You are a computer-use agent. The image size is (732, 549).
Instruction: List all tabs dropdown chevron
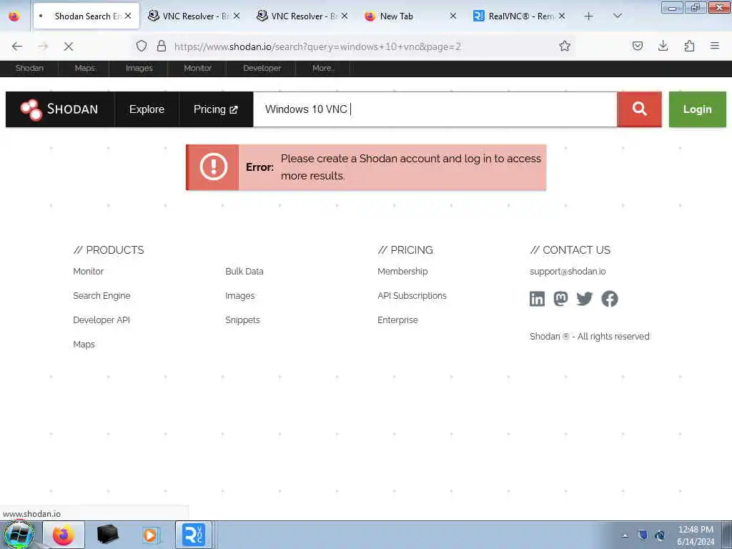pyautogui.click(x=617, y=16)
